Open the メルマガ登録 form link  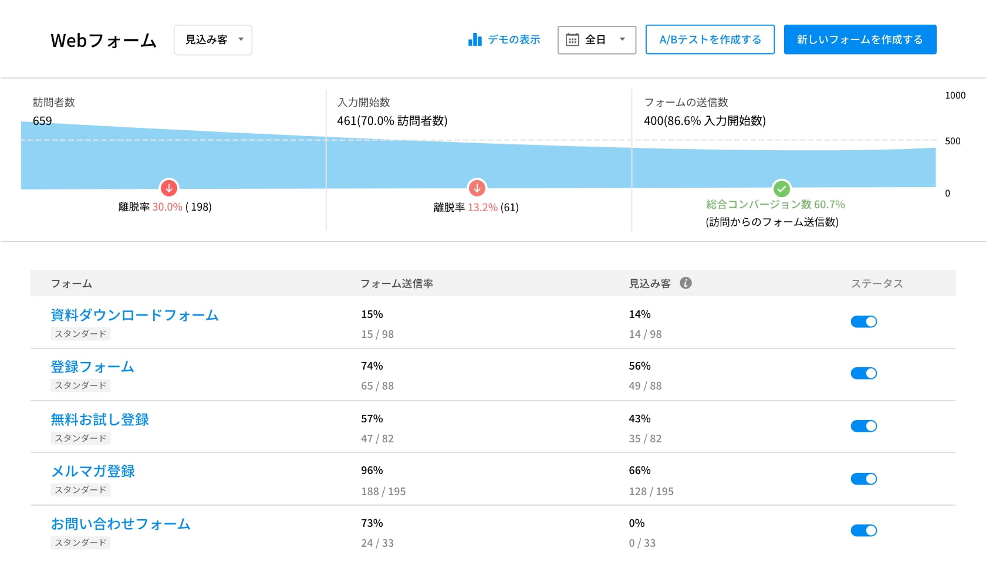93,471
